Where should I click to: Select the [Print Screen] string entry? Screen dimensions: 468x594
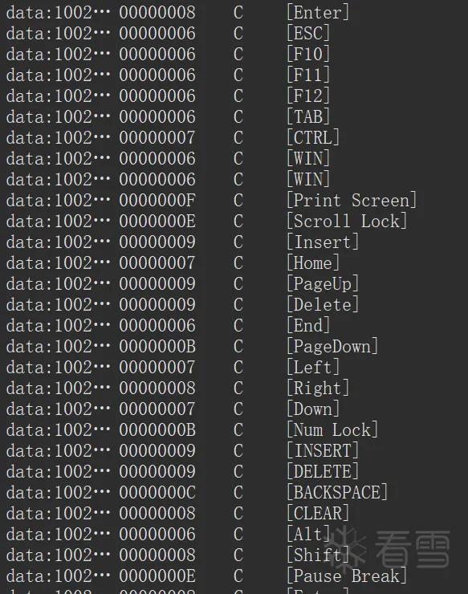click(x=234, y=200)
